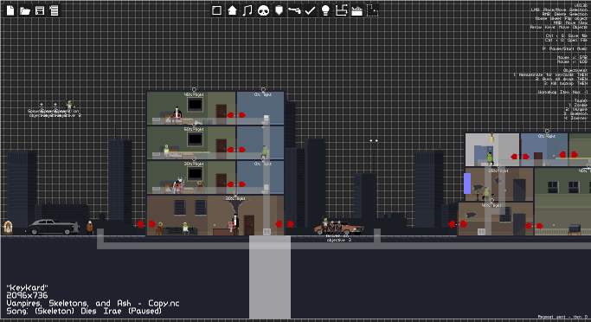Choose the house building tool
591x322 pixels.
(x=232, y=10)
